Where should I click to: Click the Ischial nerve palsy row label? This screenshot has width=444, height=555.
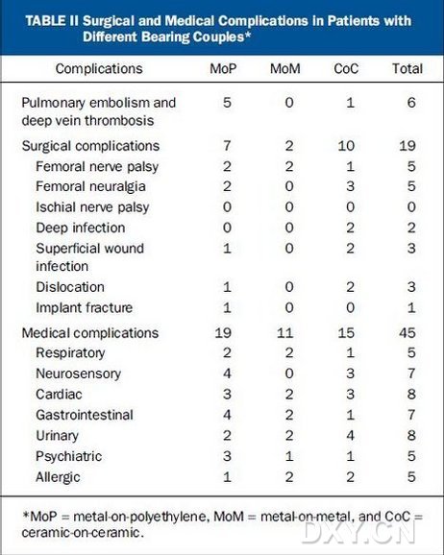pyautogui.click(x=92, y=207)
